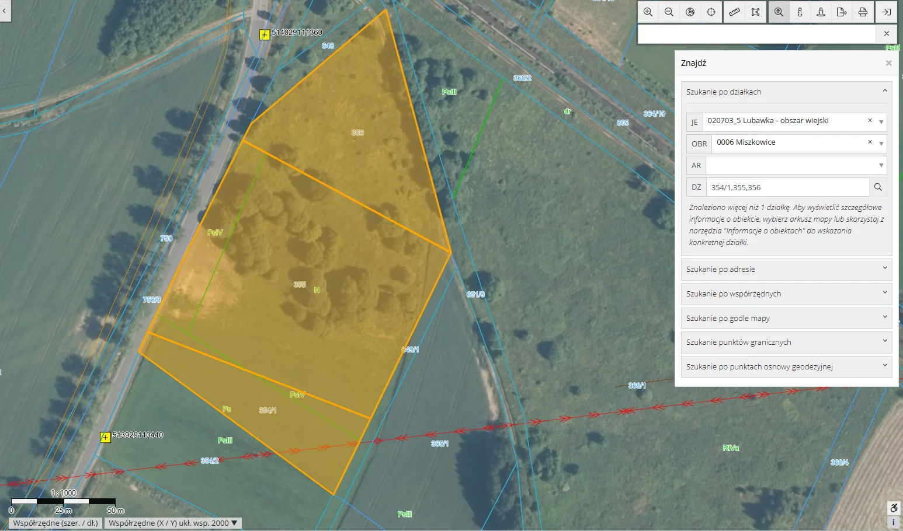
Task: Open the AR map sheet dropdown
Action: click(x=881, y=166)
